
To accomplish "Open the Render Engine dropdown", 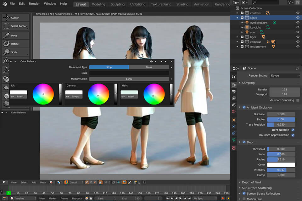I will pos(285,76).
